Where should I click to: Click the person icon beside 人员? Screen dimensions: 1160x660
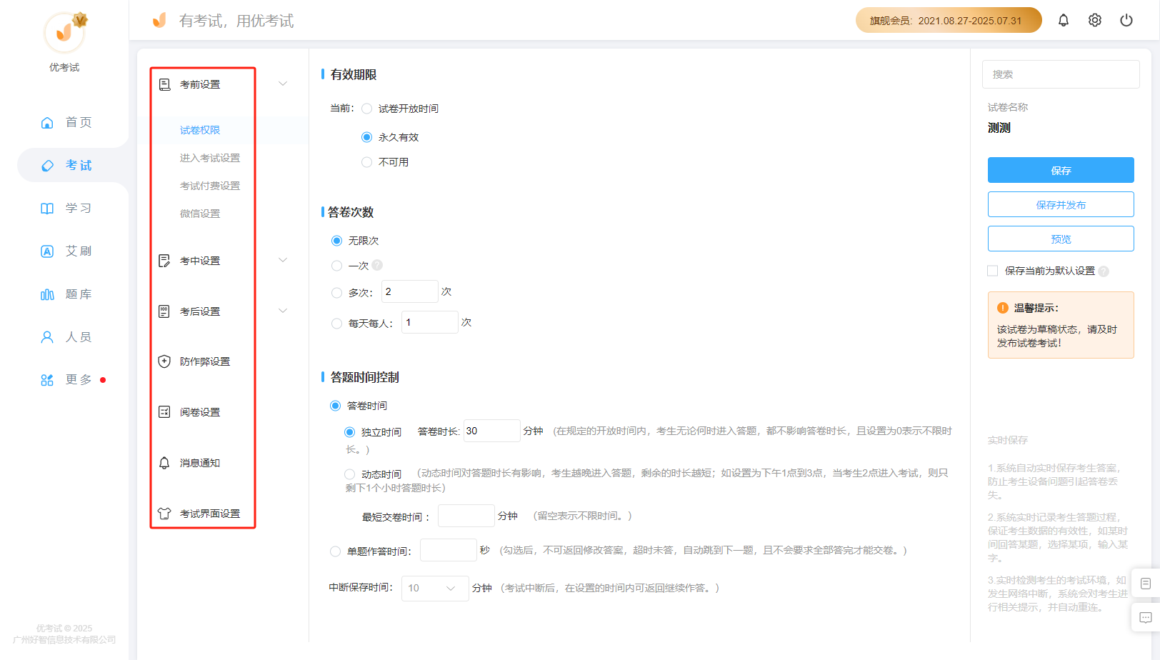pyautogui.click(x=47, y=337)
